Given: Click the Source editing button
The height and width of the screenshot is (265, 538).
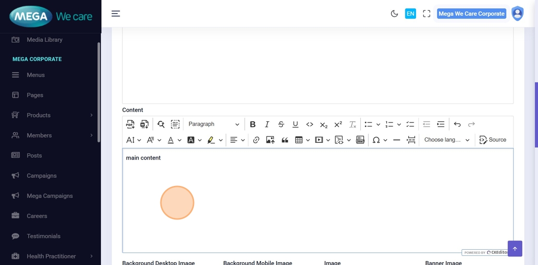Looking at the screenshot, I should tap(493, 140).
